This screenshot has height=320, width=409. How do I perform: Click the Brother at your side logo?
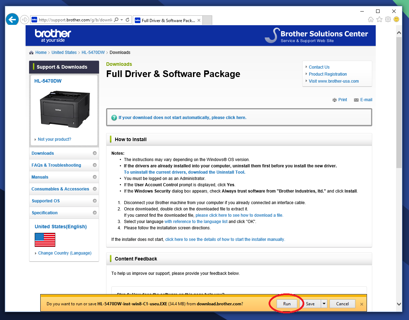53,36
